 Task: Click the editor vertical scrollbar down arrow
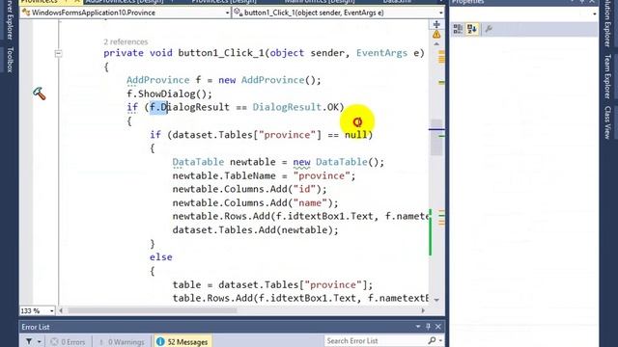coord(436,300)
